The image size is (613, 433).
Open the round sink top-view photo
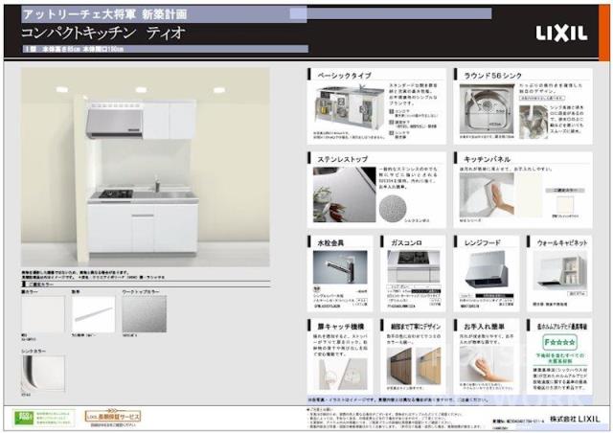(x=487, y=109)
